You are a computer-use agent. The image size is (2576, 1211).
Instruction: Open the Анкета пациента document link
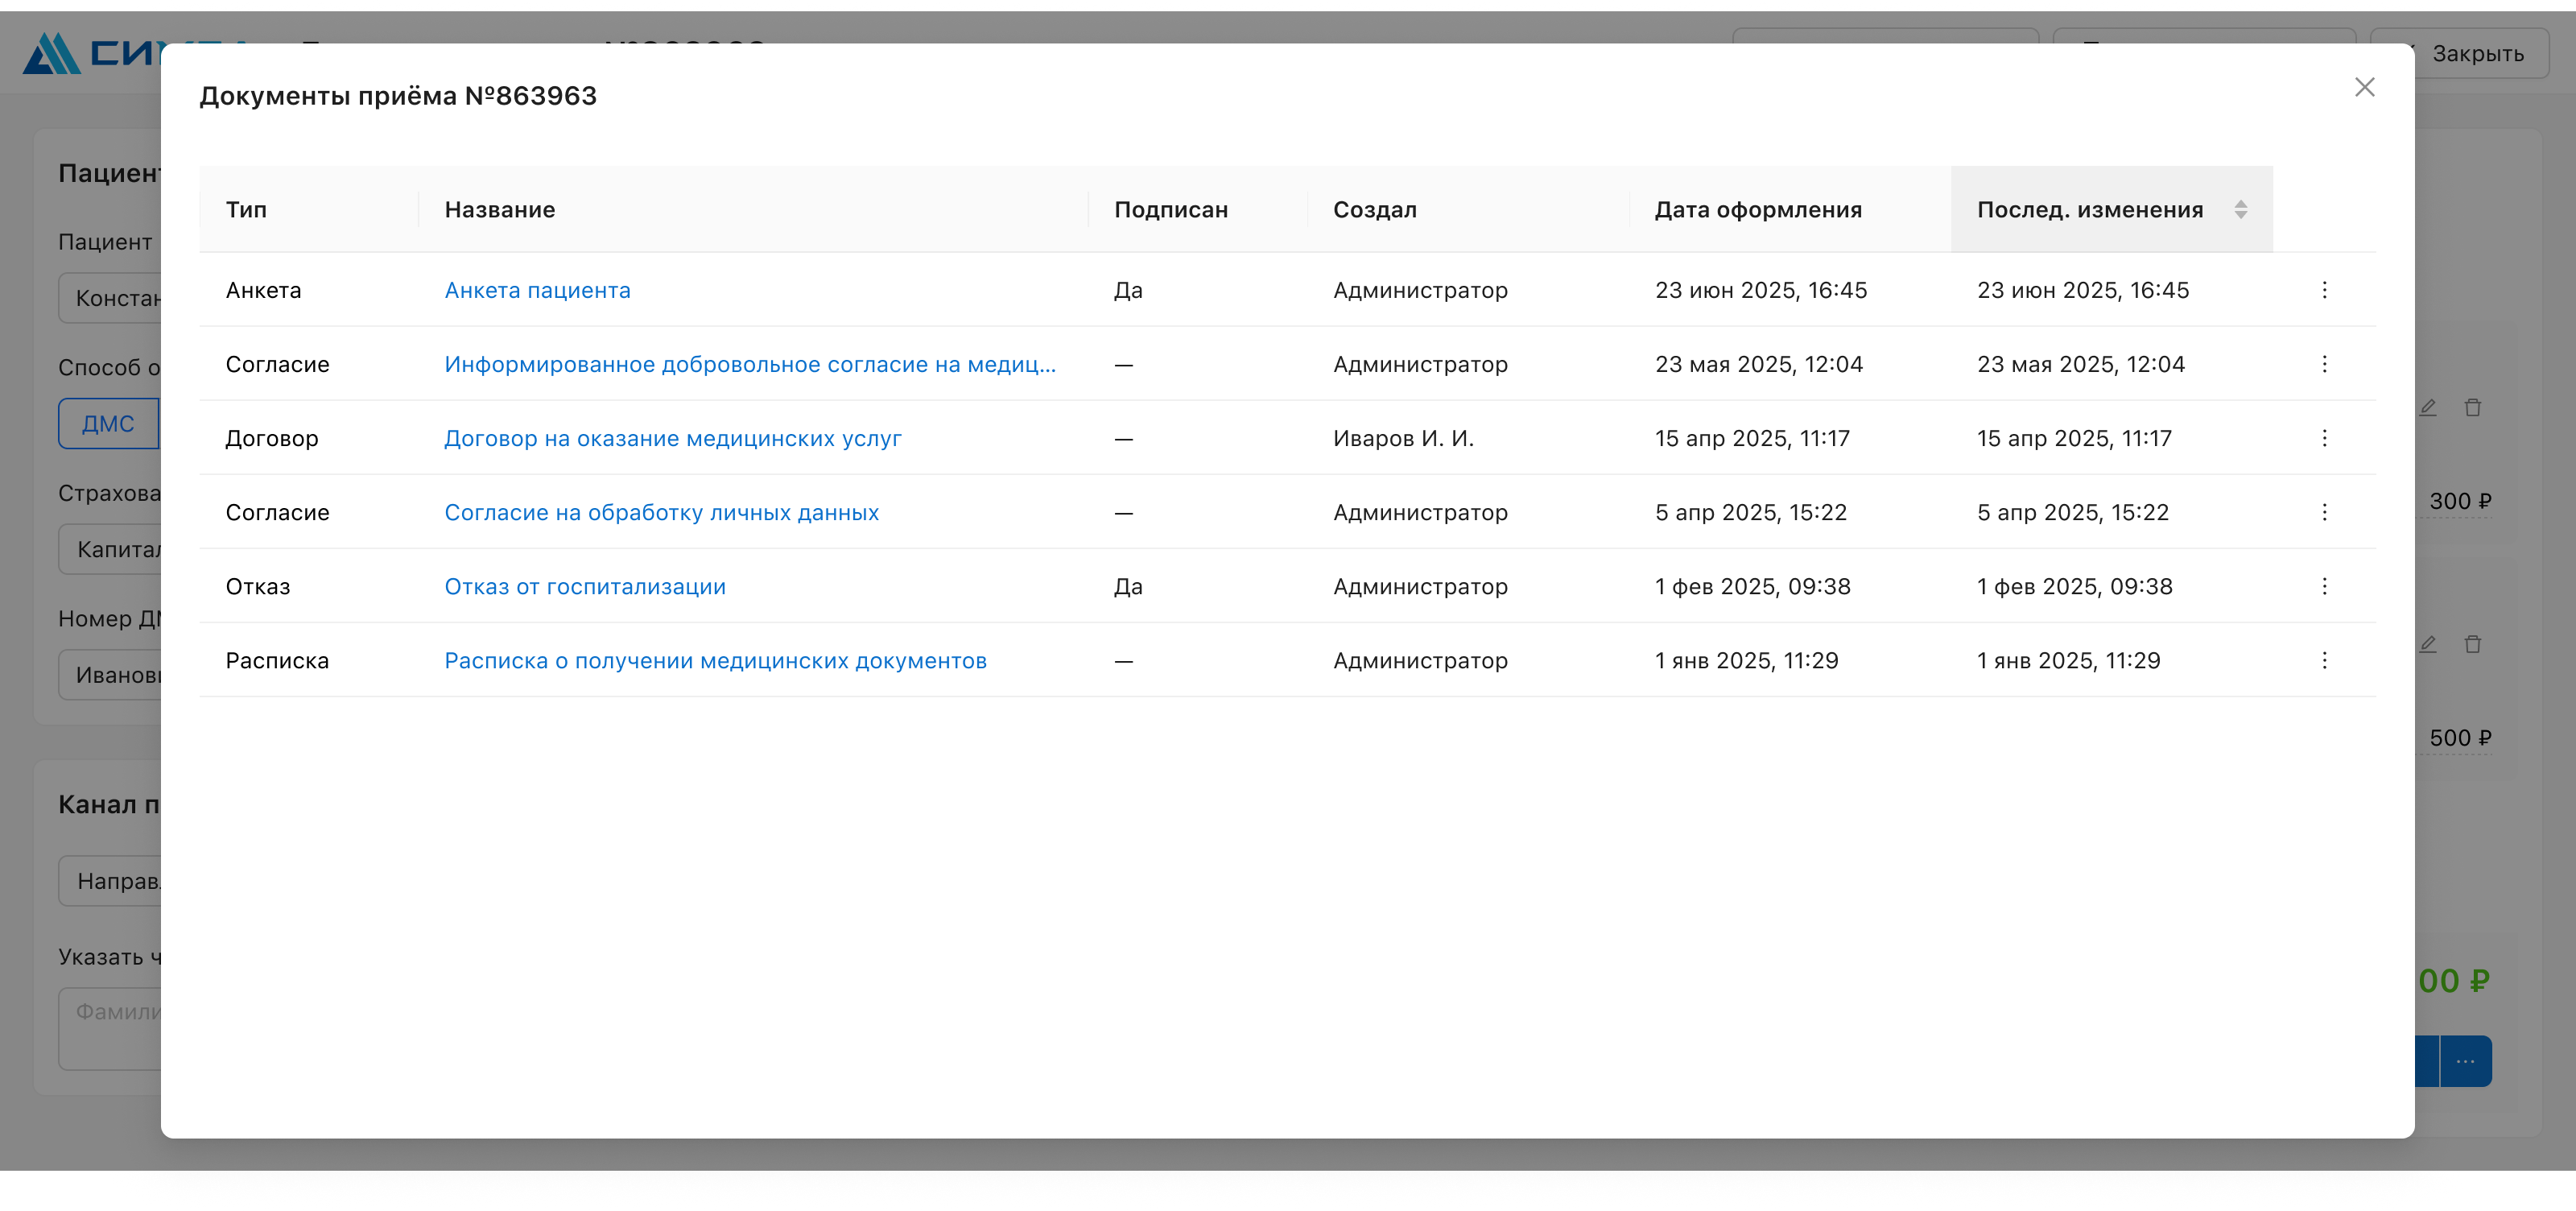coord(537,290)
